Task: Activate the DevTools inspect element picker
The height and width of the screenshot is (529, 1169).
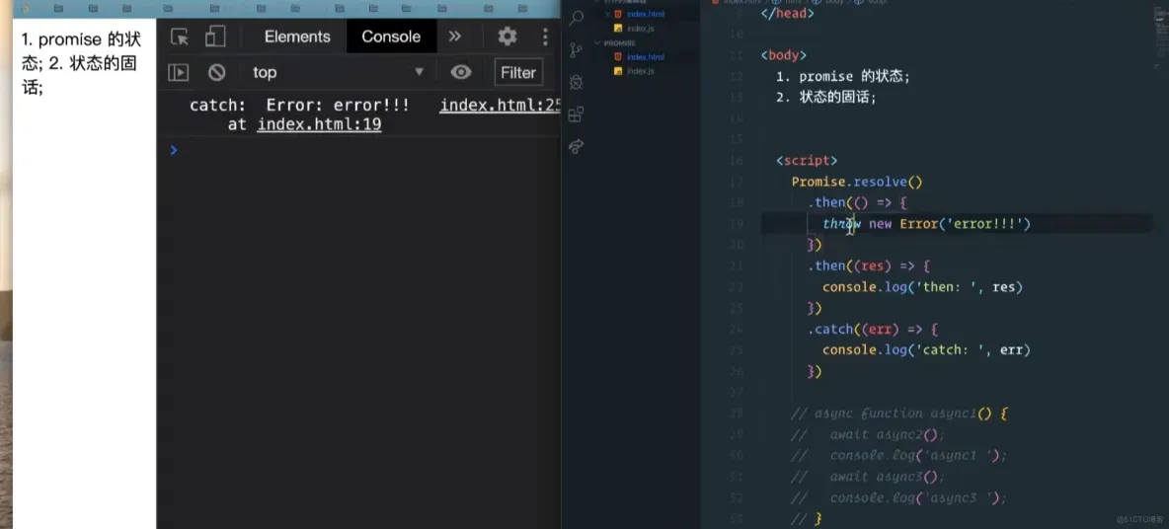Action: click(179, 37)
